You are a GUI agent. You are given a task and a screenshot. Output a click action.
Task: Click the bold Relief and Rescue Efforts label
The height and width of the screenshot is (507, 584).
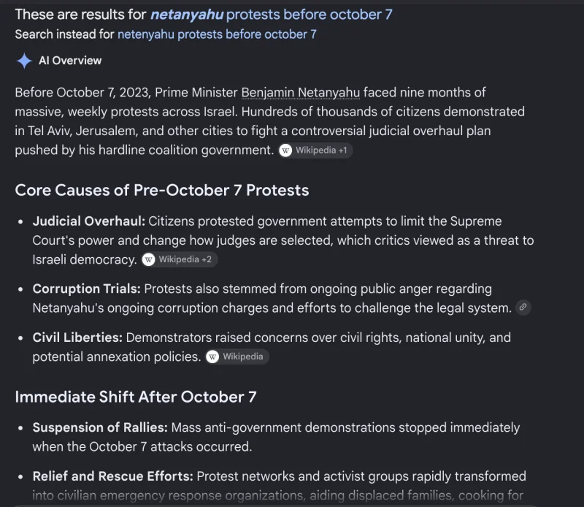click(113, 476)
